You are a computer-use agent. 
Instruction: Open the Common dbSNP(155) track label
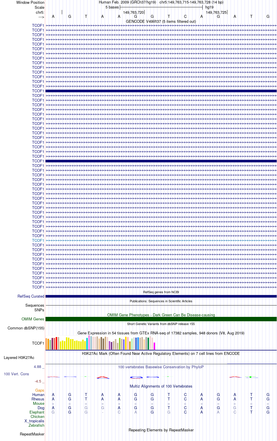click(26, 328)
